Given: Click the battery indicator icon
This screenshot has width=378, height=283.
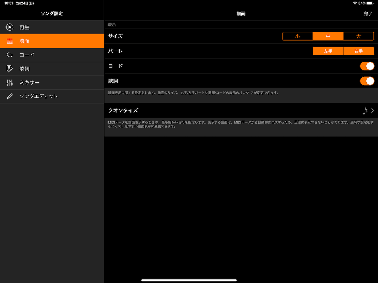Looking at the screenshot, I should tap(370, 3).
